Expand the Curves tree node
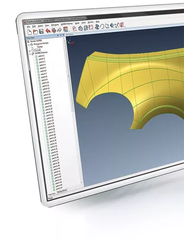 pyautogui.click(x=30, y=51)
